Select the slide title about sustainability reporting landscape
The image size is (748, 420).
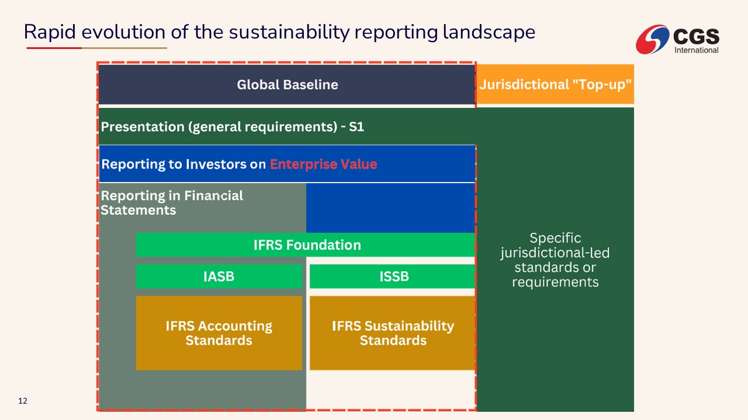(x=279, y=32)
